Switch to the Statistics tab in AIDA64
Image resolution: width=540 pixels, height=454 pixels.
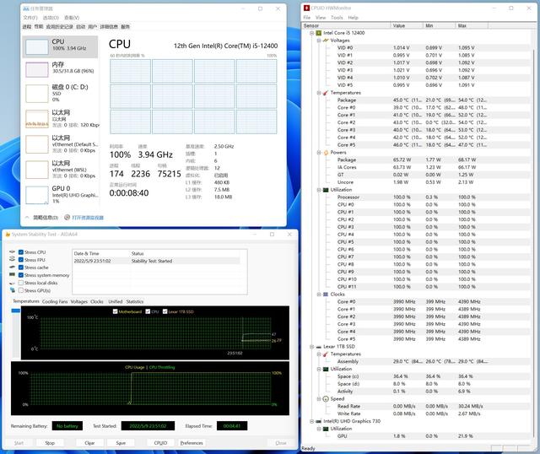click(x=135, y=301)
